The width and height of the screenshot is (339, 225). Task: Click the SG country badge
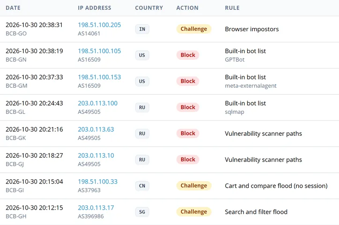point(142,212)
